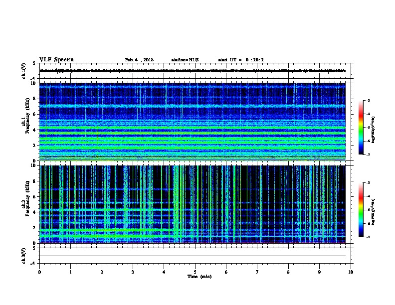395x305 pixels.
Task: Click the ch.2 spectrogram plot
Action: 193,204
